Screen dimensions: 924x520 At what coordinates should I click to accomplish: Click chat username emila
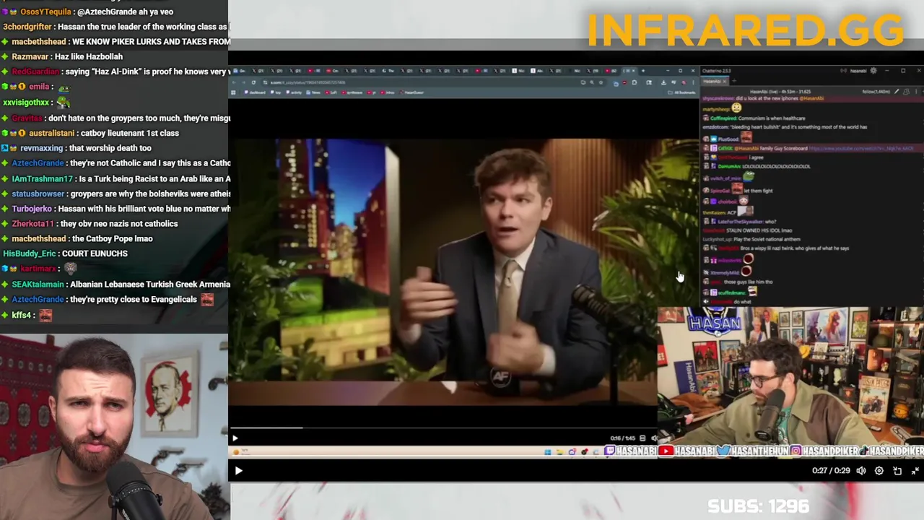pos(39,87)
